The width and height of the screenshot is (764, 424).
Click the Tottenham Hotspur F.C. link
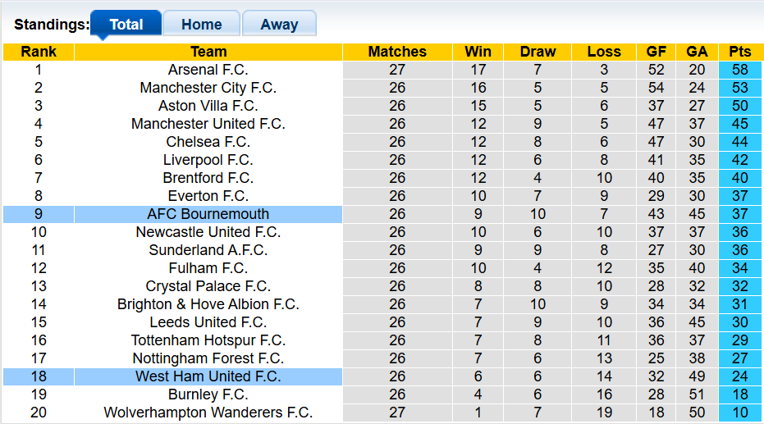click(208, 340)
